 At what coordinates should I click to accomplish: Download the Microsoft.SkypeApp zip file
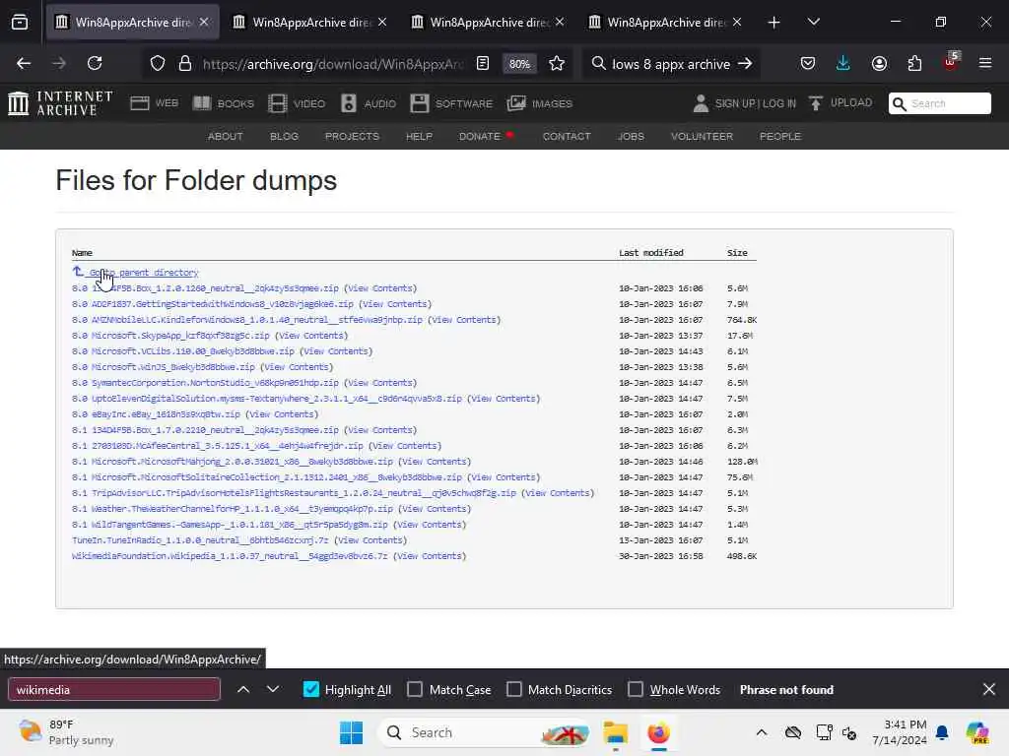pyautogui.click(x=170, y=336)
